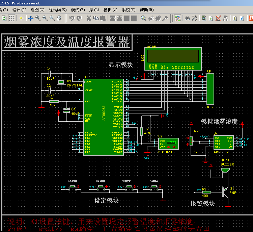Open the 绘图(G) menu
The image size is (253, 232).
(x=37, y=10)
